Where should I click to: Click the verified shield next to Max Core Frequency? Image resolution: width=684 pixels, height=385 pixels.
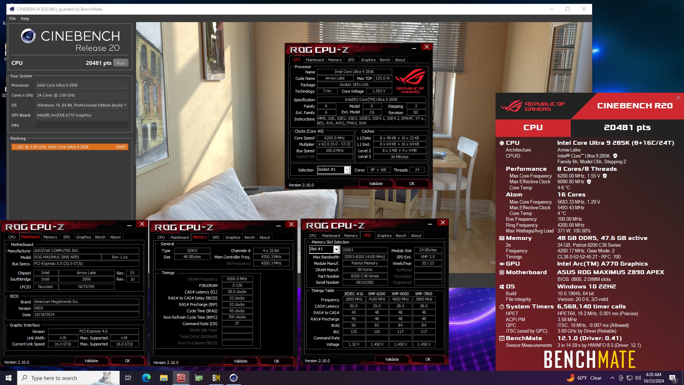(x=605, y=176)
